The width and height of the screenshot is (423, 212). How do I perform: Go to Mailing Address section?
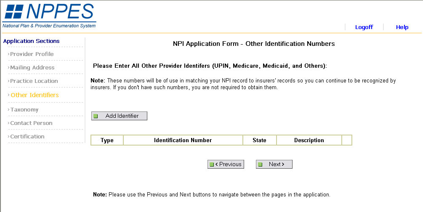32,68
